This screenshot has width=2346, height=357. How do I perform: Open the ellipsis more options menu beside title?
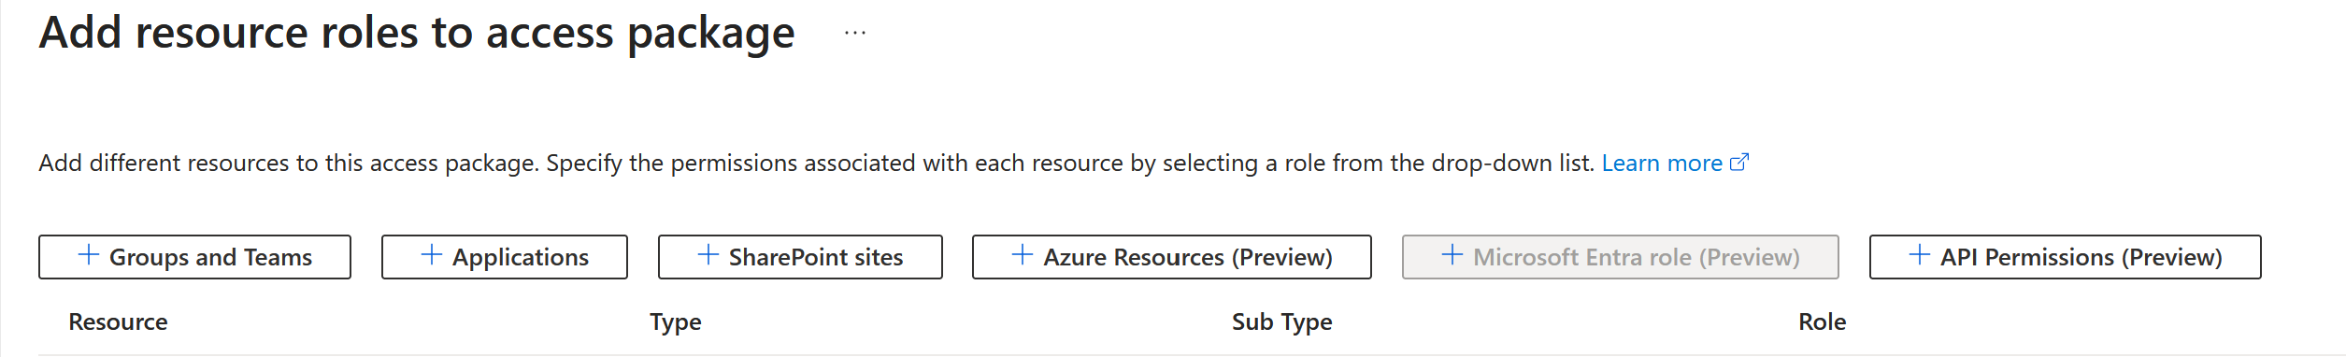pyautogui.click(x=854, y=33)
